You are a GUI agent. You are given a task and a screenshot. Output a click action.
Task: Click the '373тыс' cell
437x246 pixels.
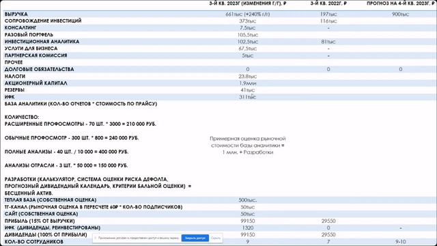click(x=247, y=21)
